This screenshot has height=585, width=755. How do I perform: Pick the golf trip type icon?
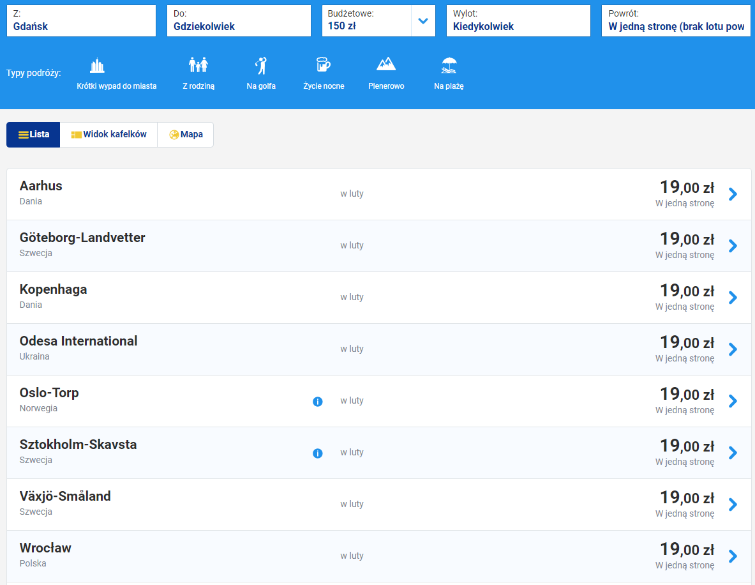tap(261, 66)
